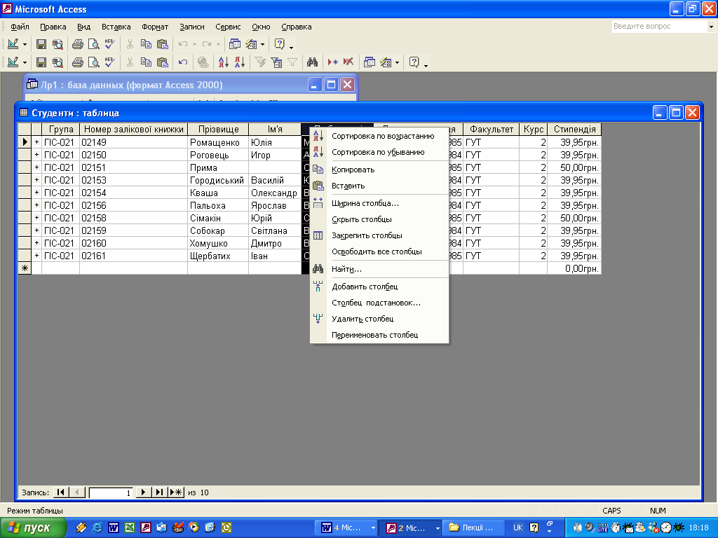Click Sort Descending icon in second toolbar
718x538 pixels.
[240, 62]
